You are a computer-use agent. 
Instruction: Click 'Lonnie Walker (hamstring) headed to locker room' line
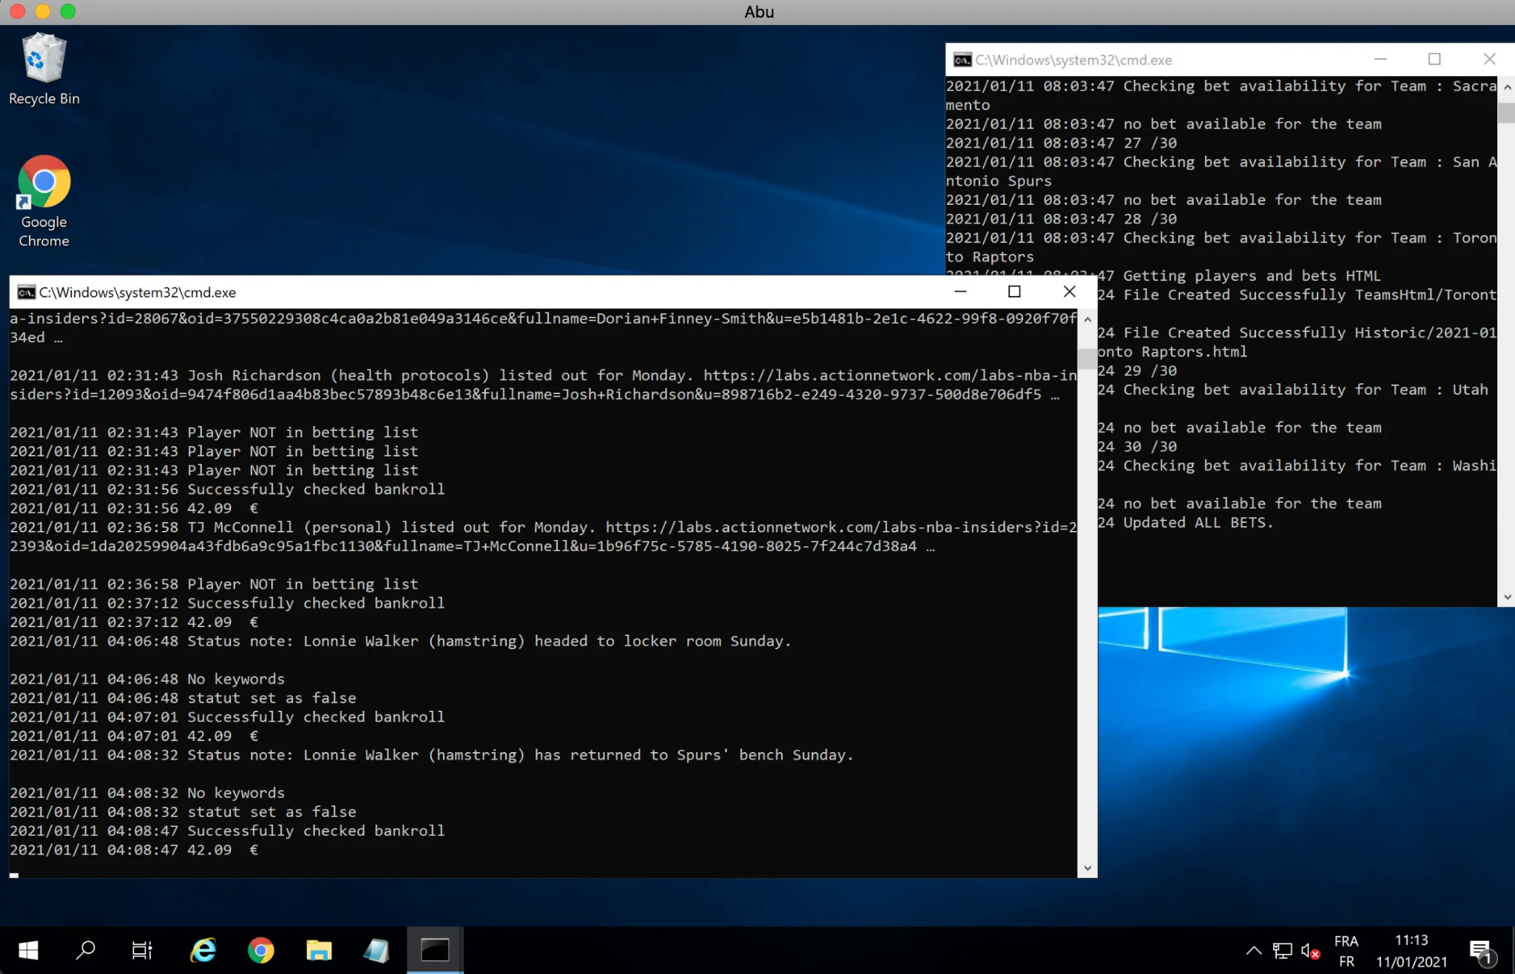click(400, 641)
